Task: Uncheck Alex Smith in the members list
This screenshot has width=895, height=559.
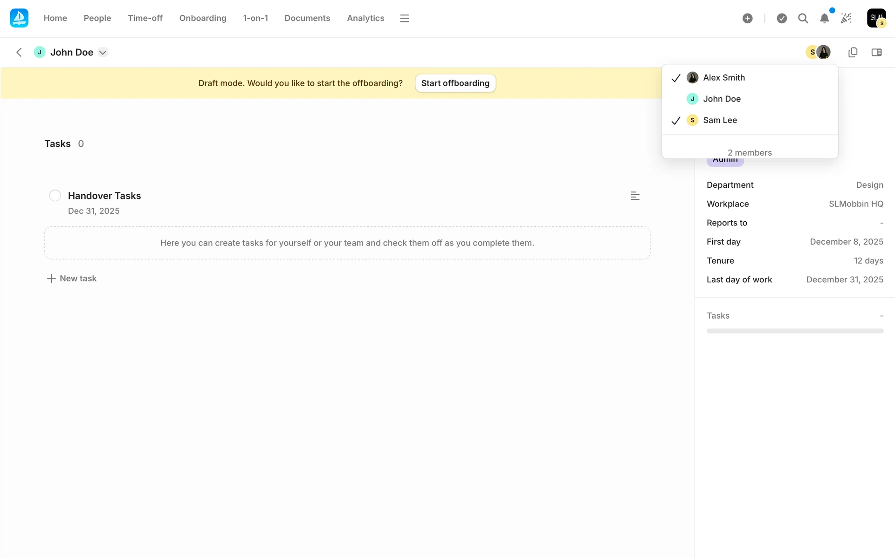Action: point(723,78)
